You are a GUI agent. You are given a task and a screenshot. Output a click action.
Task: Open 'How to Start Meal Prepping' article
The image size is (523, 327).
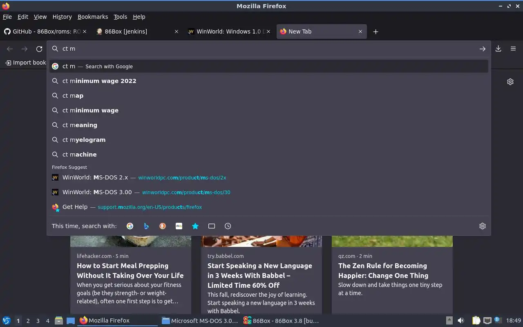130,271
